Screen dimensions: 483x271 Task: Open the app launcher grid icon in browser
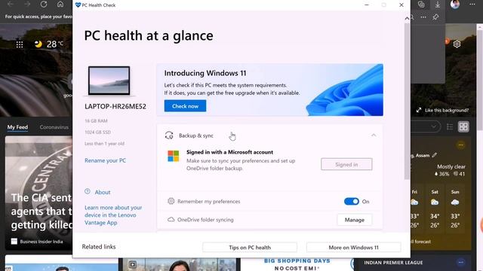pos(20,44)
